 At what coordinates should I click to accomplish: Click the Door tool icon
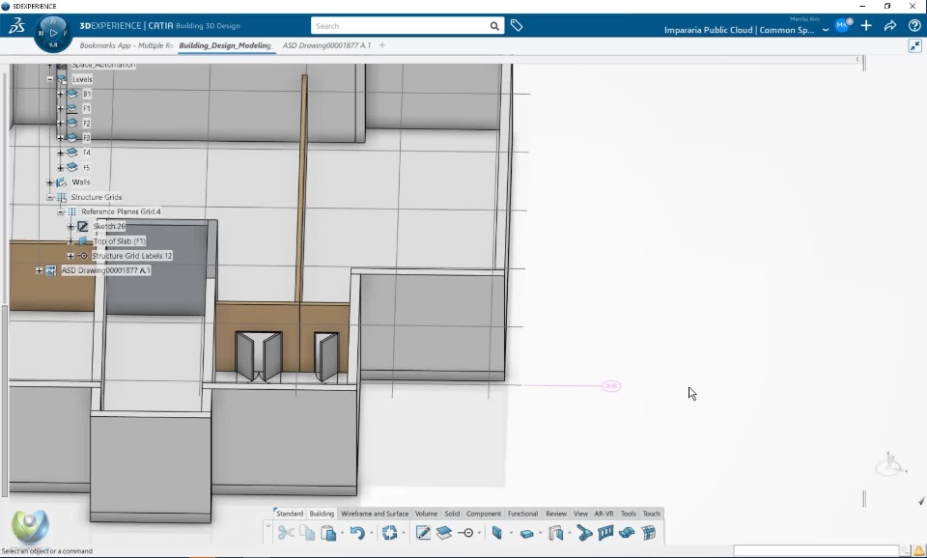coord(556,533)
